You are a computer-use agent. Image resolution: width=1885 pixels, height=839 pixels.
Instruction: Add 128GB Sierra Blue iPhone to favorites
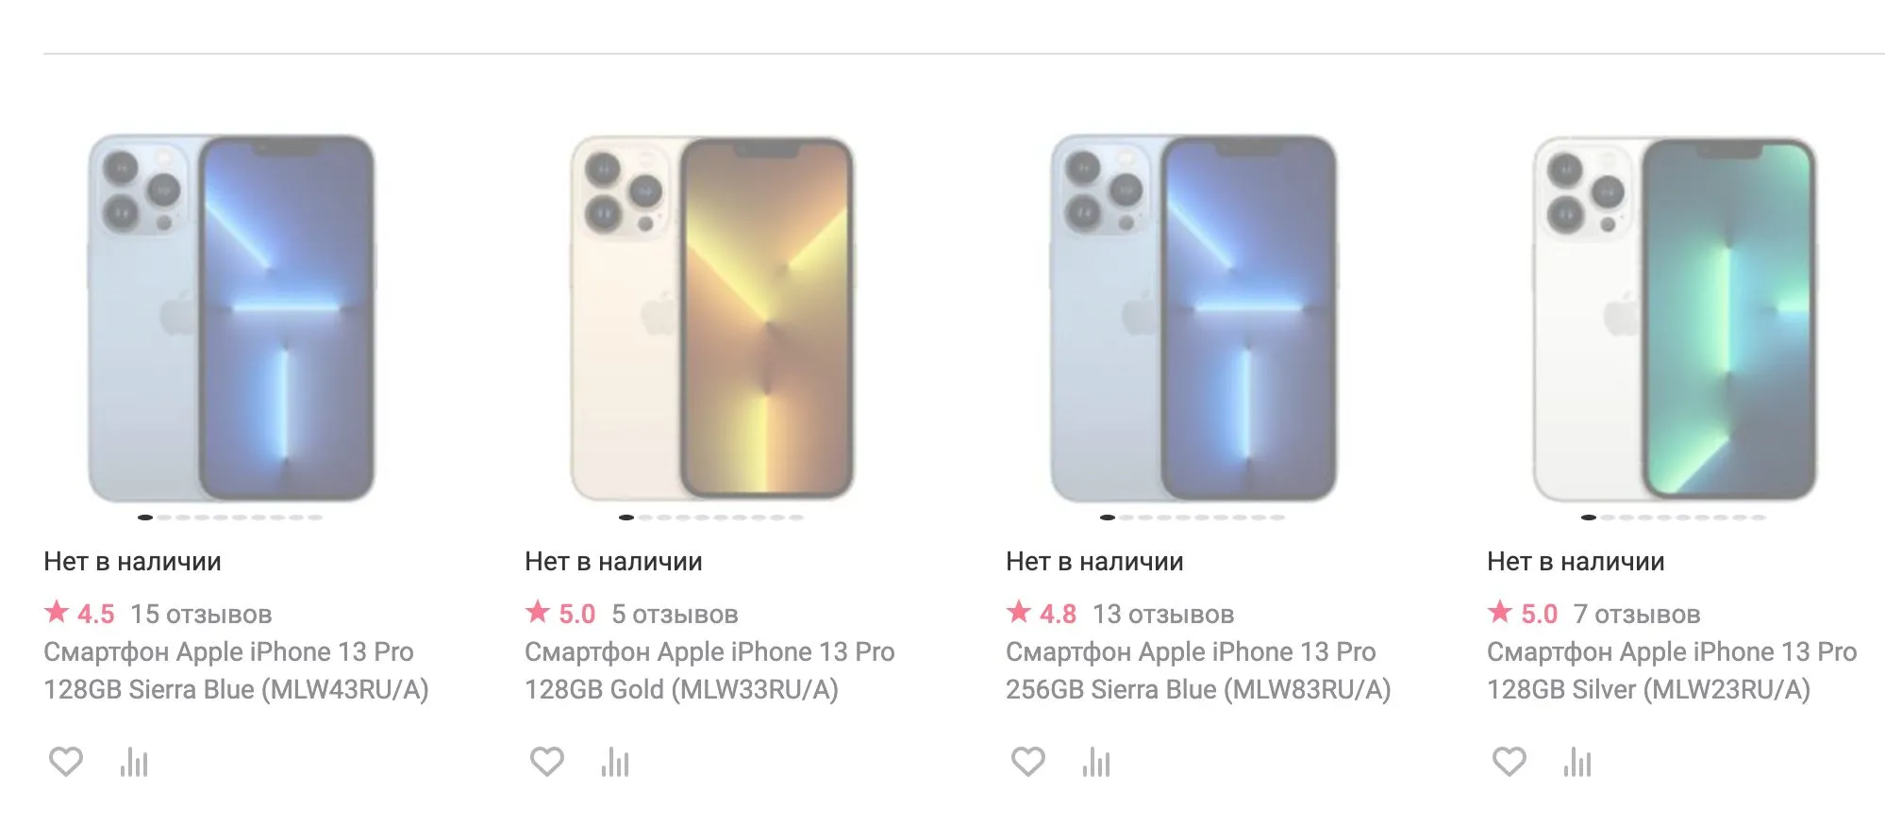click(x=66, y=761)
